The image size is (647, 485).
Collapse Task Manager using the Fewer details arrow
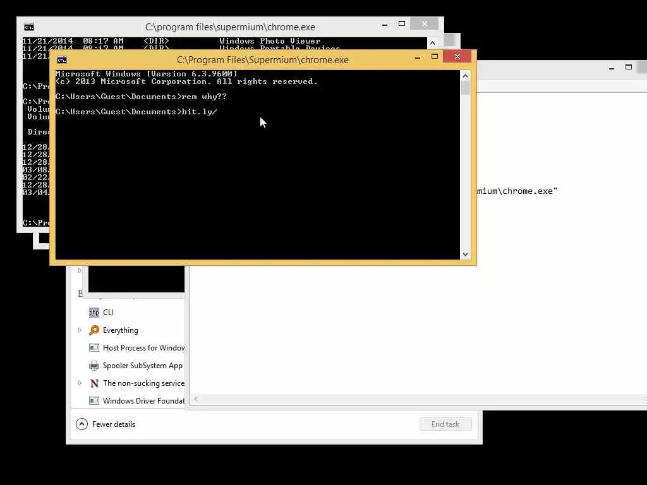pos(82,424)
